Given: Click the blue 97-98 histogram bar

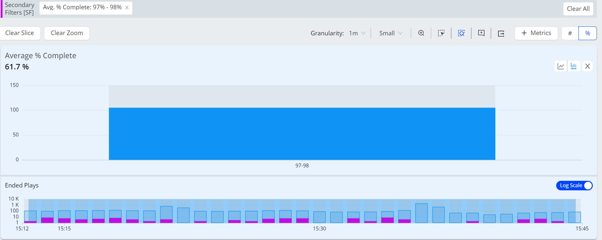Looking at the screenshot, I should (x=302, y=134).
